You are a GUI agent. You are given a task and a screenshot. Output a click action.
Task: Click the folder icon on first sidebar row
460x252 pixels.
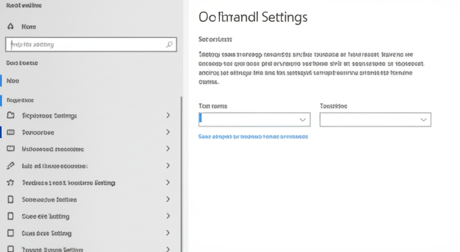(11, 115)
